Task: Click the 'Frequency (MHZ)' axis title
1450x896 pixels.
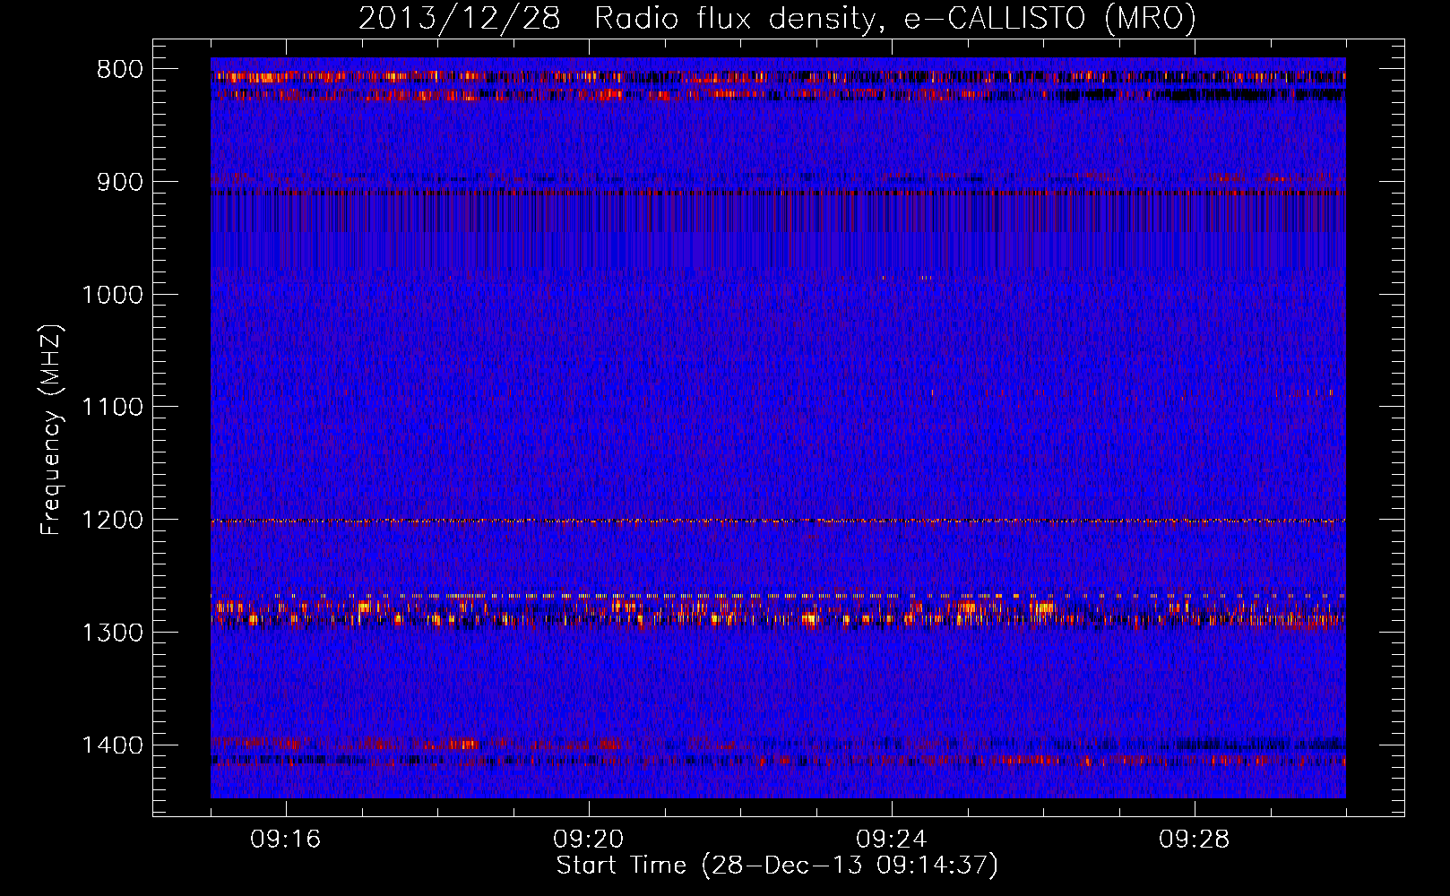Action: (x=52, y=429)
